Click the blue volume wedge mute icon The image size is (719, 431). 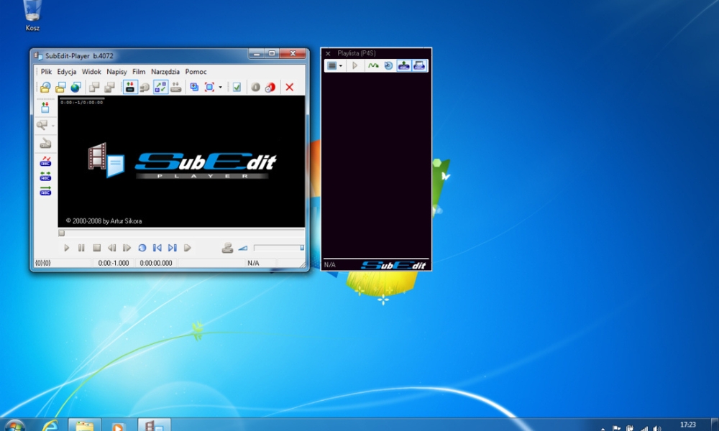[x=243, y=248]
